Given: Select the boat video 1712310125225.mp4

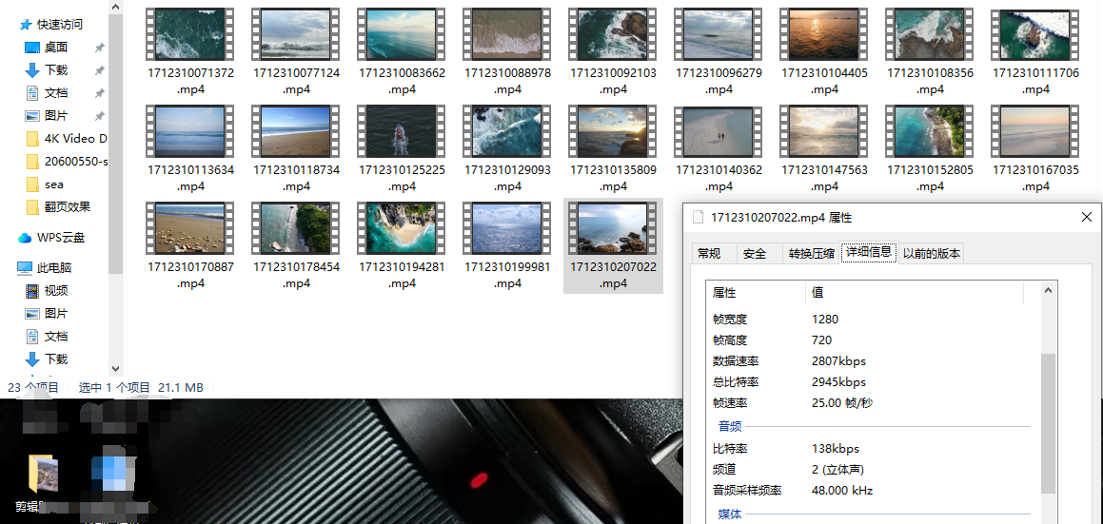Looking at the screenshot, I should pos(401,131).
